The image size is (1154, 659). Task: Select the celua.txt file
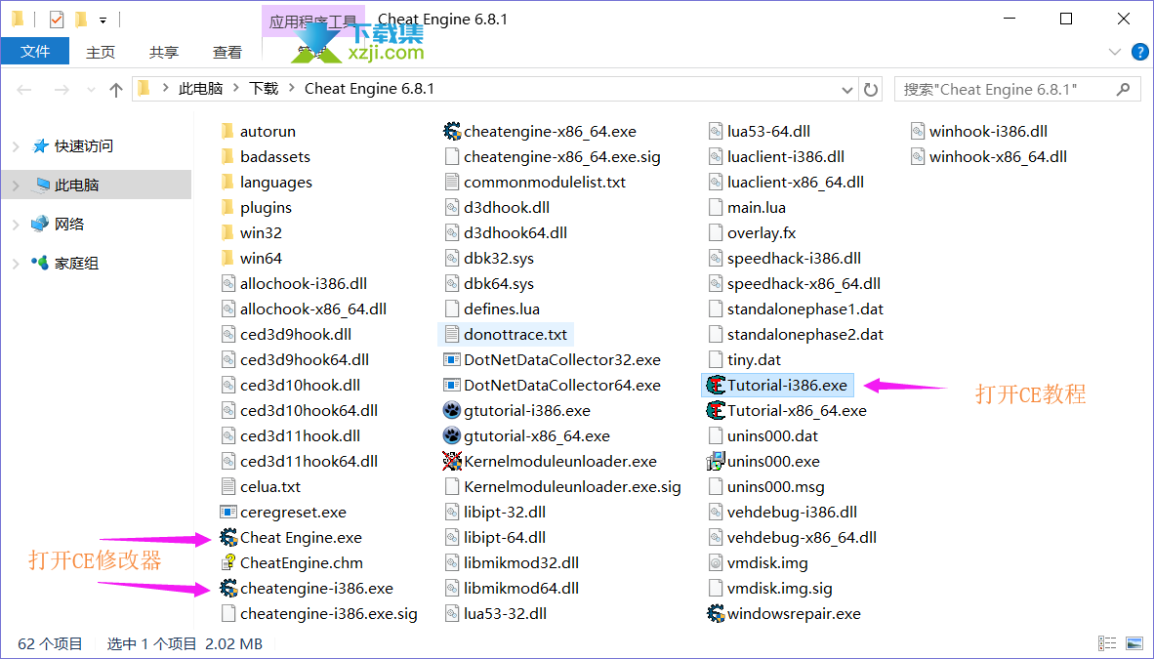pos(261,487)
